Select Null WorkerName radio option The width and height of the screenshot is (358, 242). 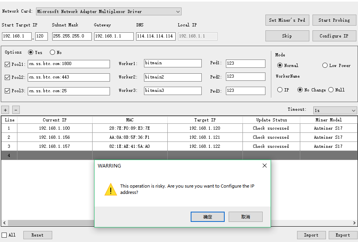[331, 89]
